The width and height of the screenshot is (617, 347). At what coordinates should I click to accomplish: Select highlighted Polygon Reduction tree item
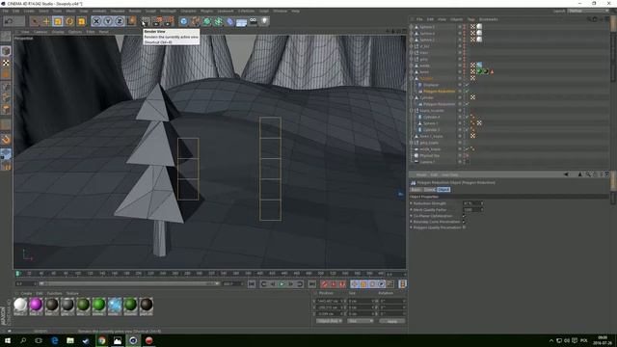pos(439,92)
